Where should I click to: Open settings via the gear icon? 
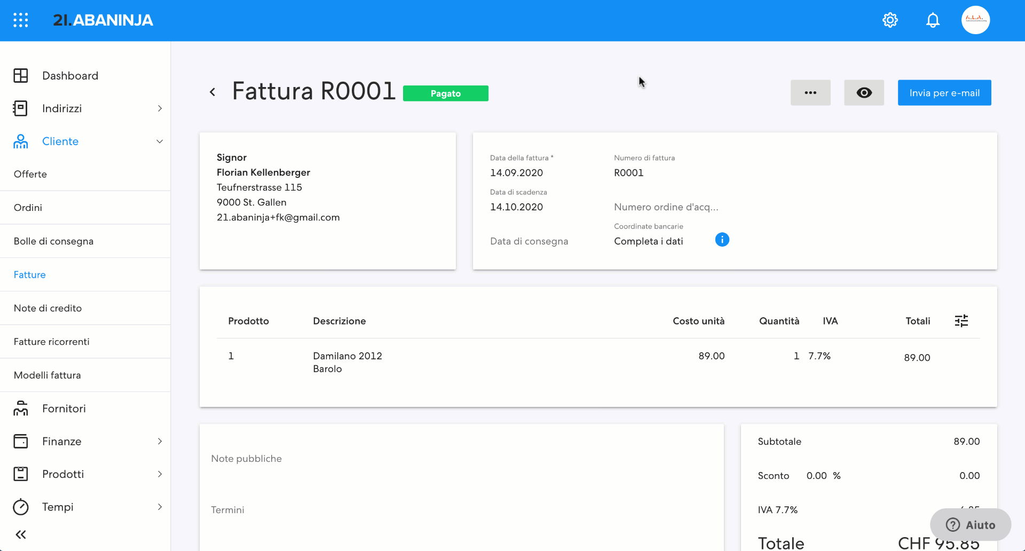pyautogui.click(x=890, y=20)
